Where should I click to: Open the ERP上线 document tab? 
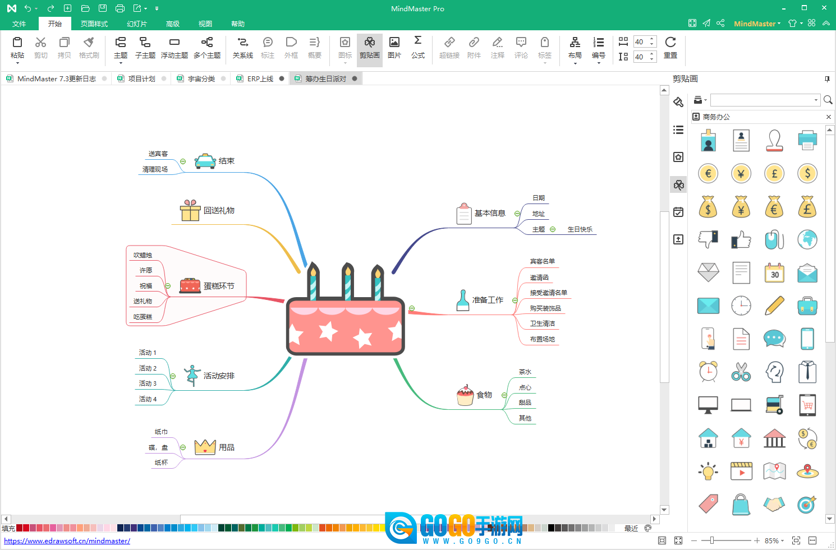260,78
